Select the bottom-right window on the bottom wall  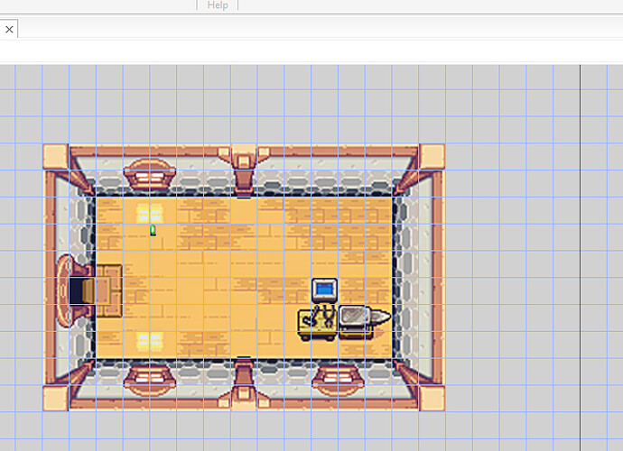pyautogui.click(x=338, y=380)
